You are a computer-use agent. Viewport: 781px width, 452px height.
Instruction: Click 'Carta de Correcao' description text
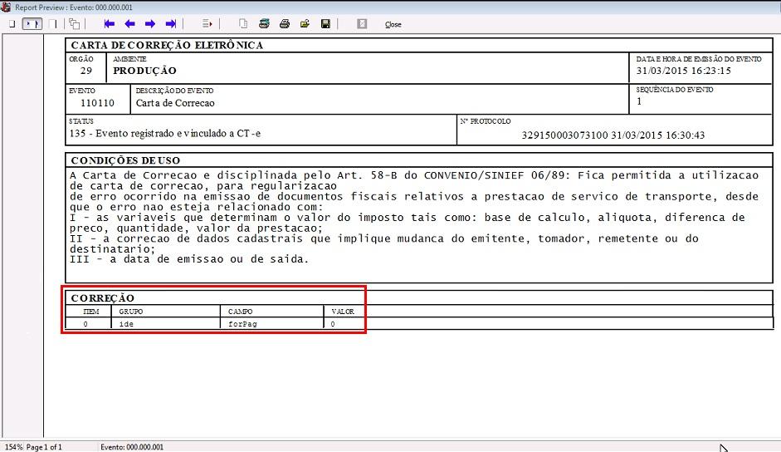(x=175, y=103)
